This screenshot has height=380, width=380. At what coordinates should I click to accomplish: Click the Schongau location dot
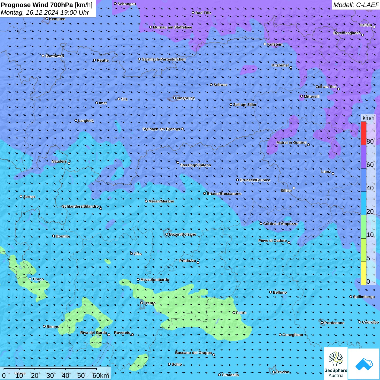[115, 4]
